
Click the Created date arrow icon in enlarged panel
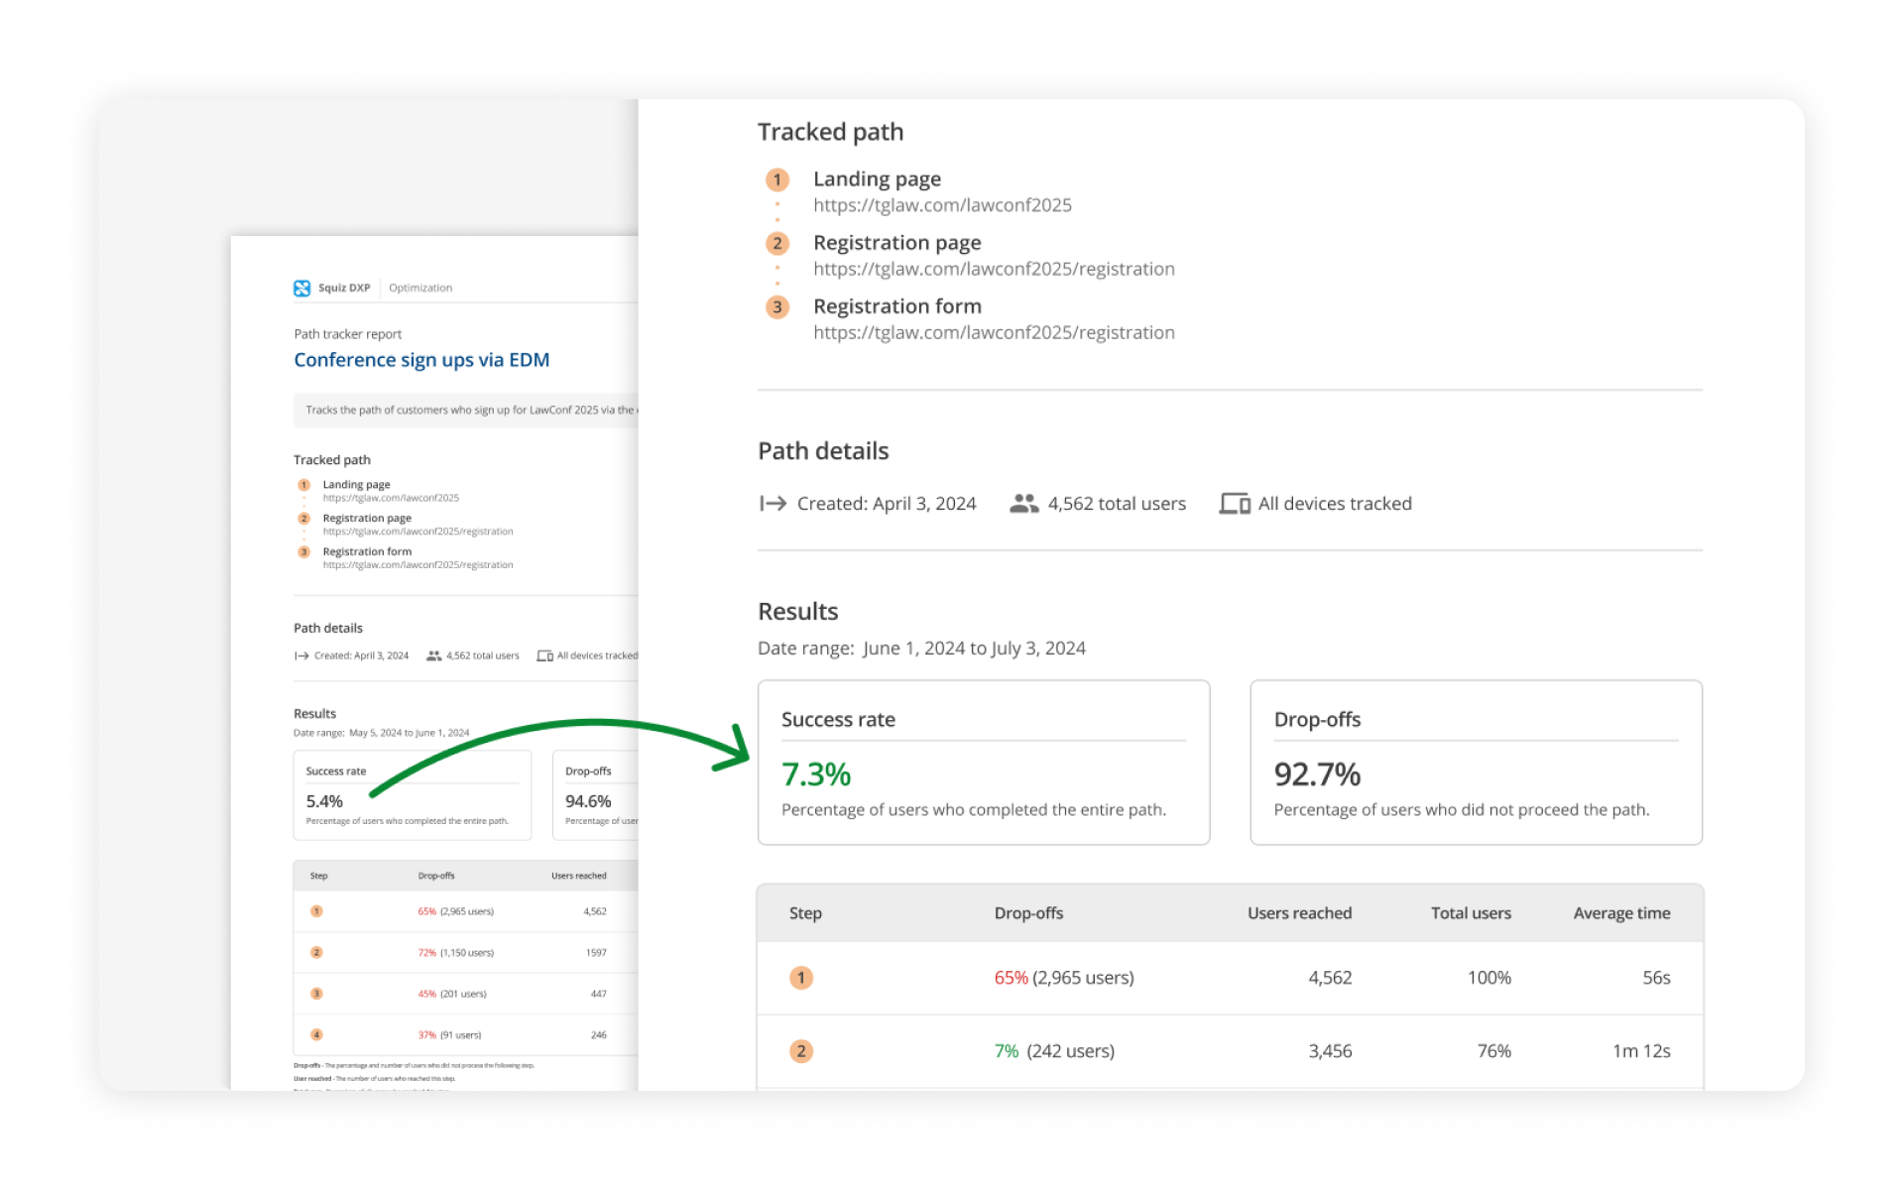(x=773, y=504)
